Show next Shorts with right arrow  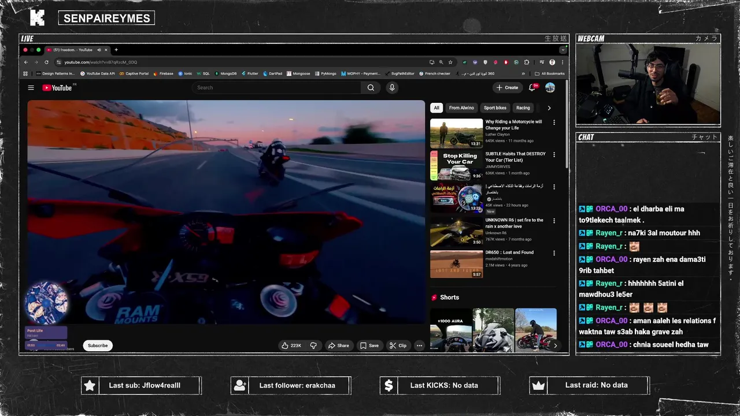555,346
